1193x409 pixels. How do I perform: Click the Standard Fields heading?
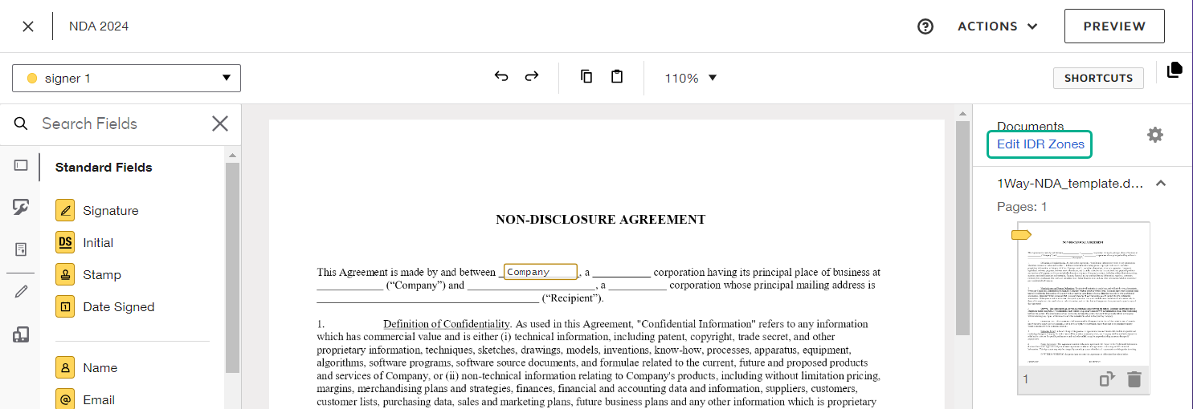click(104, 168)
